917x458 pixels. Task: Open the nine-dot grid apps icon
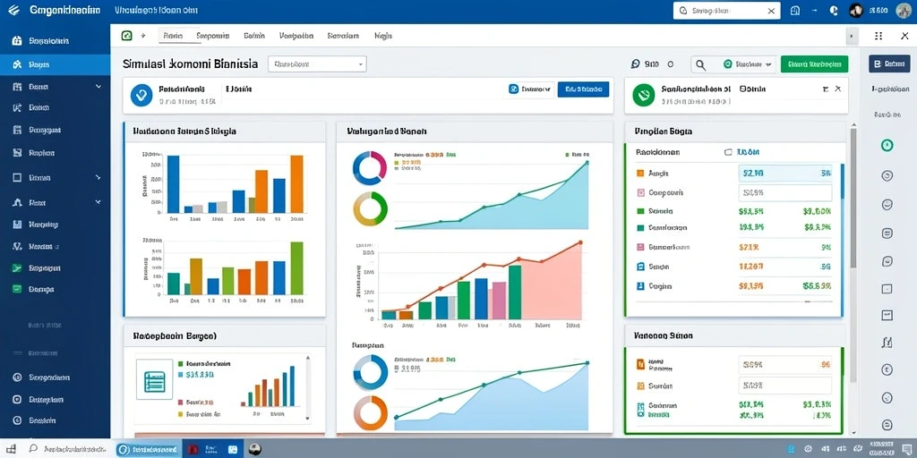[x=878, y=36]
